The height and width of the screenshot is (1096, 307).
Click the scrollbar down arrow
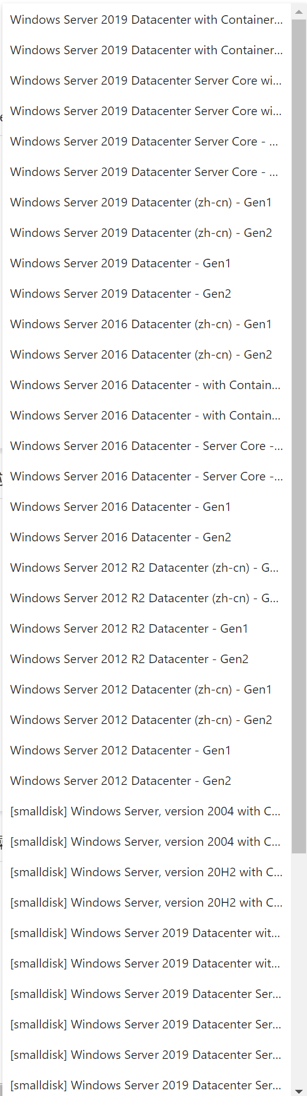[x=299, y=1092]
